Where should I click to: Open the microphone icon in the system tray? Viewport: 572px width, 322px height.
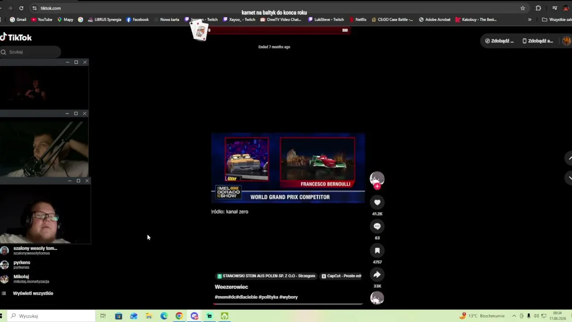pos(529,316)
